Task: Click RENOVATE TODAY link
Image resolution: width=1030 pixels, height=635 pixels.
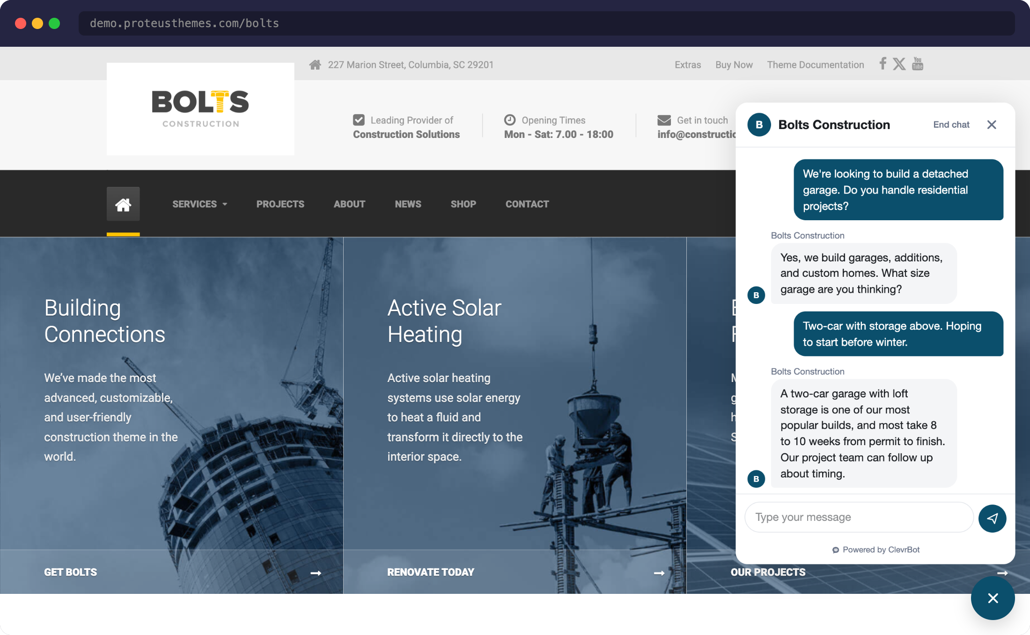Action: pyautogui.click(x=430, y=572)
